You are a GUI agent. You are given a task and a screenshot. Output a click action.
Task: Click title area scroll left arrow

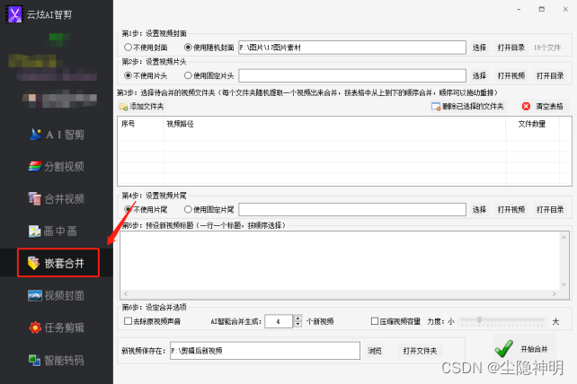pyautogui.click(x=126, y=293)
